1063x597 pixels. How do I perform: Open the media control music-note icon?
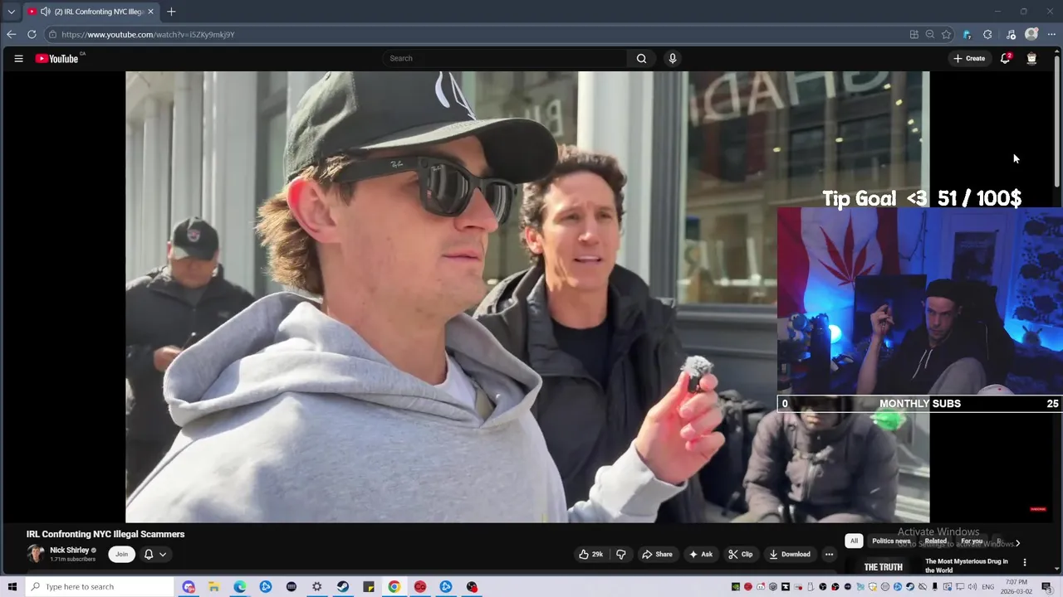[1011, 34]
